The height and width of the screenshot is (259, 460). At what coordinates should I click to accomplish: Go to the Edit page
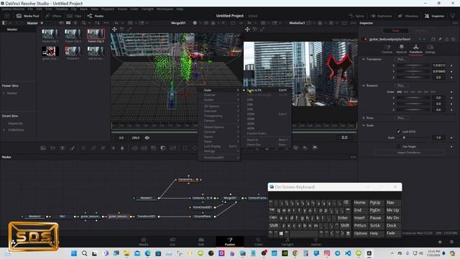click(201, 242)
